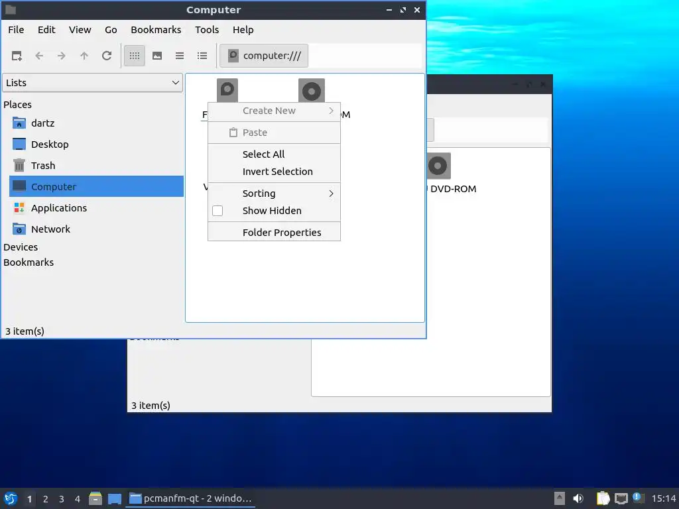Viewport: 679px width, 509px height.
Task: Click the eject-style tray icon
Action: click(x=560, y=498)
